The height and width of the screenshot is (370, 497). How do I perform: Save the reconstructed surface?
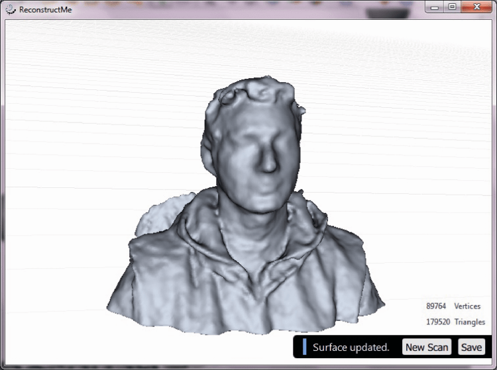[x=471, y=347]
